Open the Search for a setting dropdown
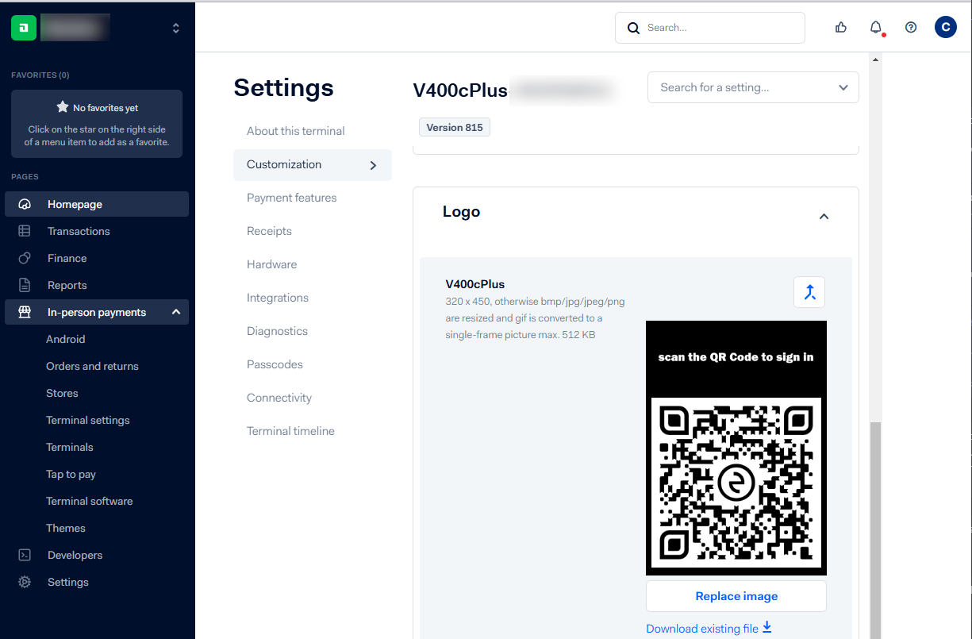 click(753, 87)
